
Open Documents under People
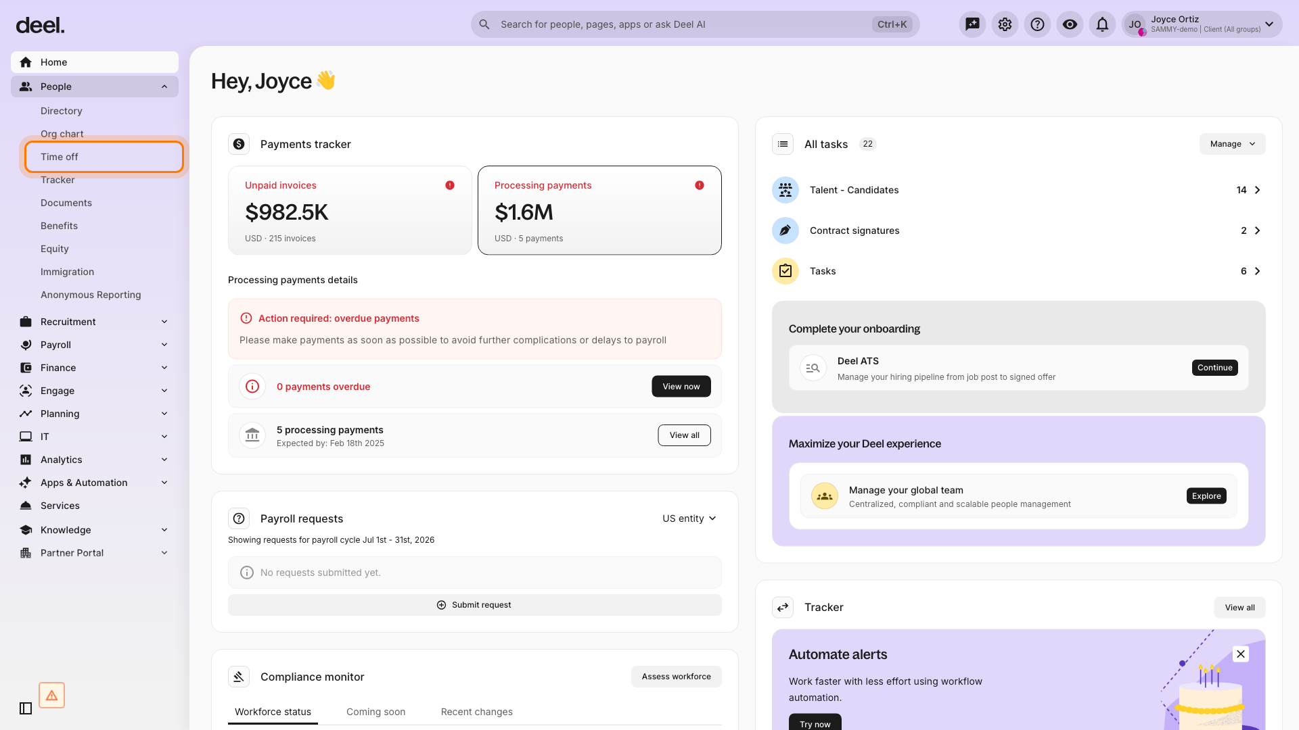[66, 203]
